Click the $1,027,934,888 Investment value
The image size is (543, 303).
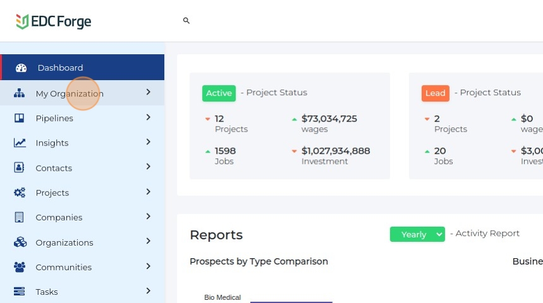coord(335,151)
